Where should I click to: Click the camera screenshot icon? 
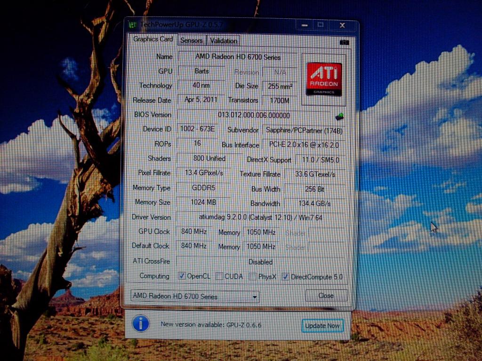[344, 42]
